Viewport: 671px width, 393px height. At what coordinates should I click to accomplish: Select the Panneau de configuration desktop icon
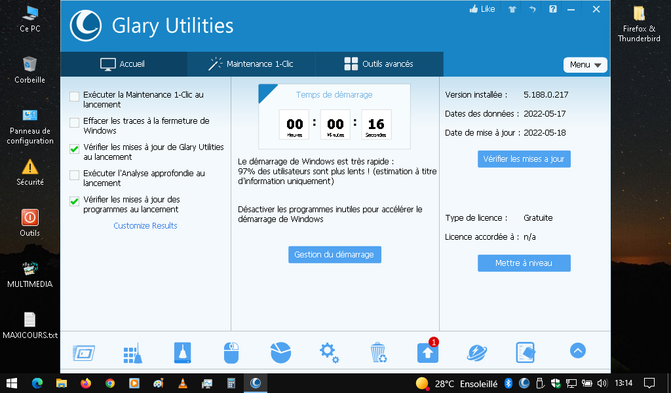coord(30,126)
